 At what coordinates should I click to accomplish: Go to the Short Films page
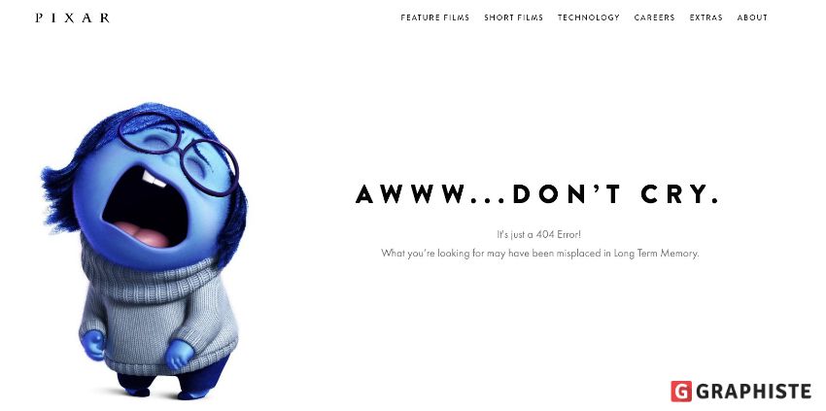tap(514, 17)
